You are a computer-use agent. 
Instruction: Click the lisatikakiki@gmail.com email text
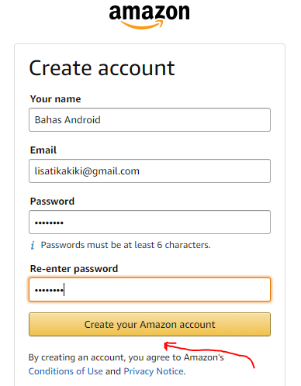(x=87, y=171)
